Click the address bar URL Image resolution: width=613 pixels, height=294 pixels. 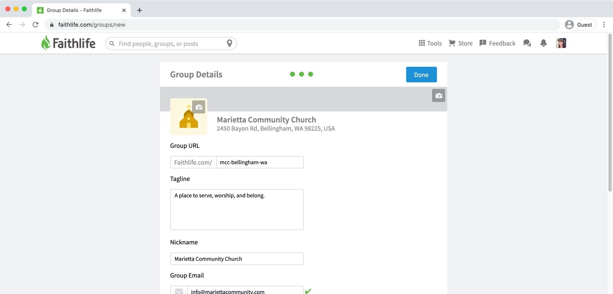pos(92,24)
